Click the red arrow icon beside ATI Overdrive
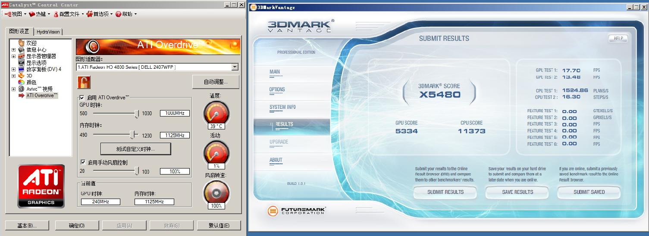 [21, 95]
